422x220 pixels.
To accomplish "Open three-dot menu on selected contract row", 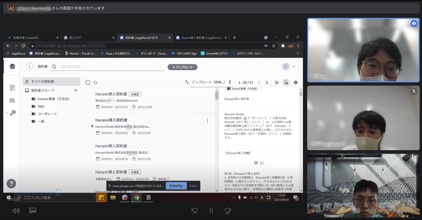I will coord(207,121).
